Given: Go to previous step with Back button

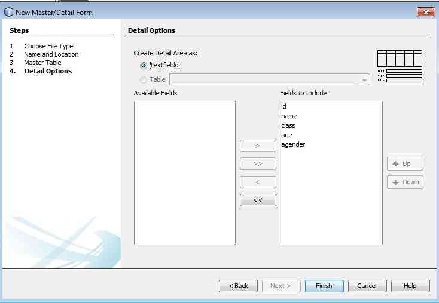Looking at the screenshot, I should click(x=238, y=286).
